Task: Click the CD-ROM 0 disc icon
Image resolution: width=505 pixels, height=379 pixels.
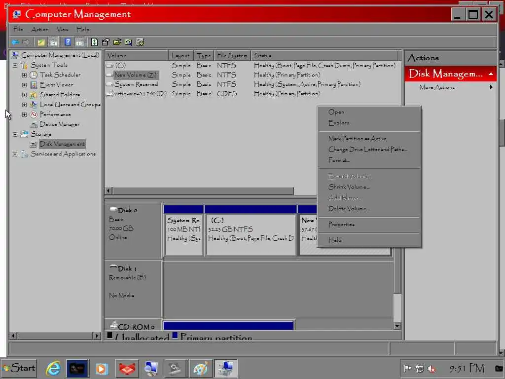Action: [113, 325]
